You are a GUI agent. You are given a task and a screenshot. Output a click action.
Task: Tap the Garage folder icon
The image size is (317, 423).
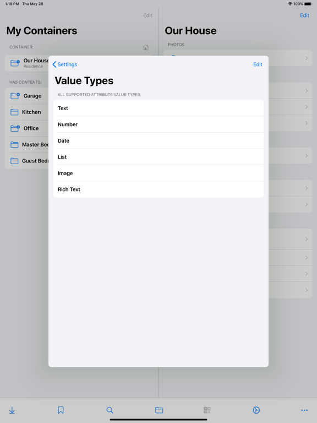pos(15,96)
